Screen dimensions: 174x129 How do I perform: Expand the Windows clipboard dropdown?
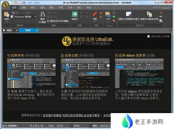pyautogui.click(x=35, y=17)
